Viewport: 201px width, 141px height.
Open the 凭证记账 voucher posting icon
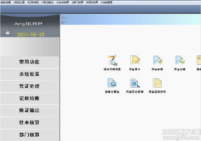(180, 60)
